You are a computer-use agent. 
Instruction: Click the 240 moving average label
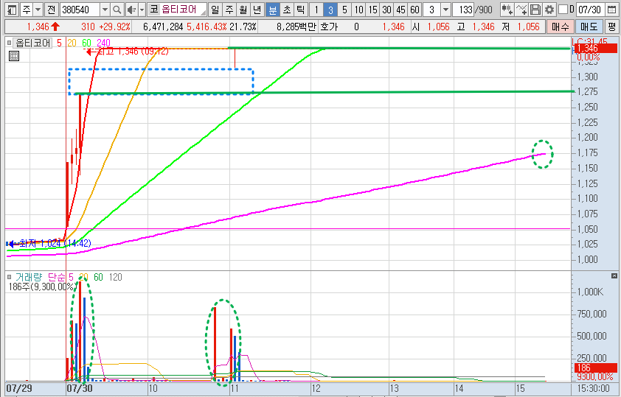[103, 43]
